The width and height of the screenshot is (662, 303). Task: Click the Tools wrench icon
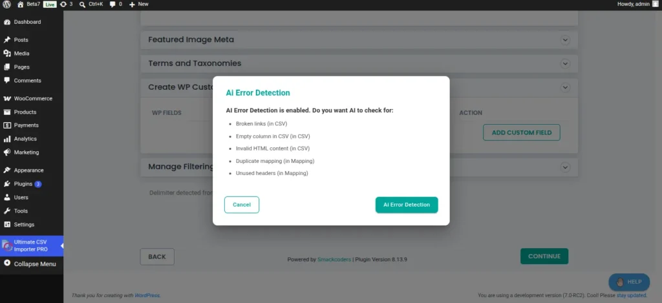click(6, 211)
